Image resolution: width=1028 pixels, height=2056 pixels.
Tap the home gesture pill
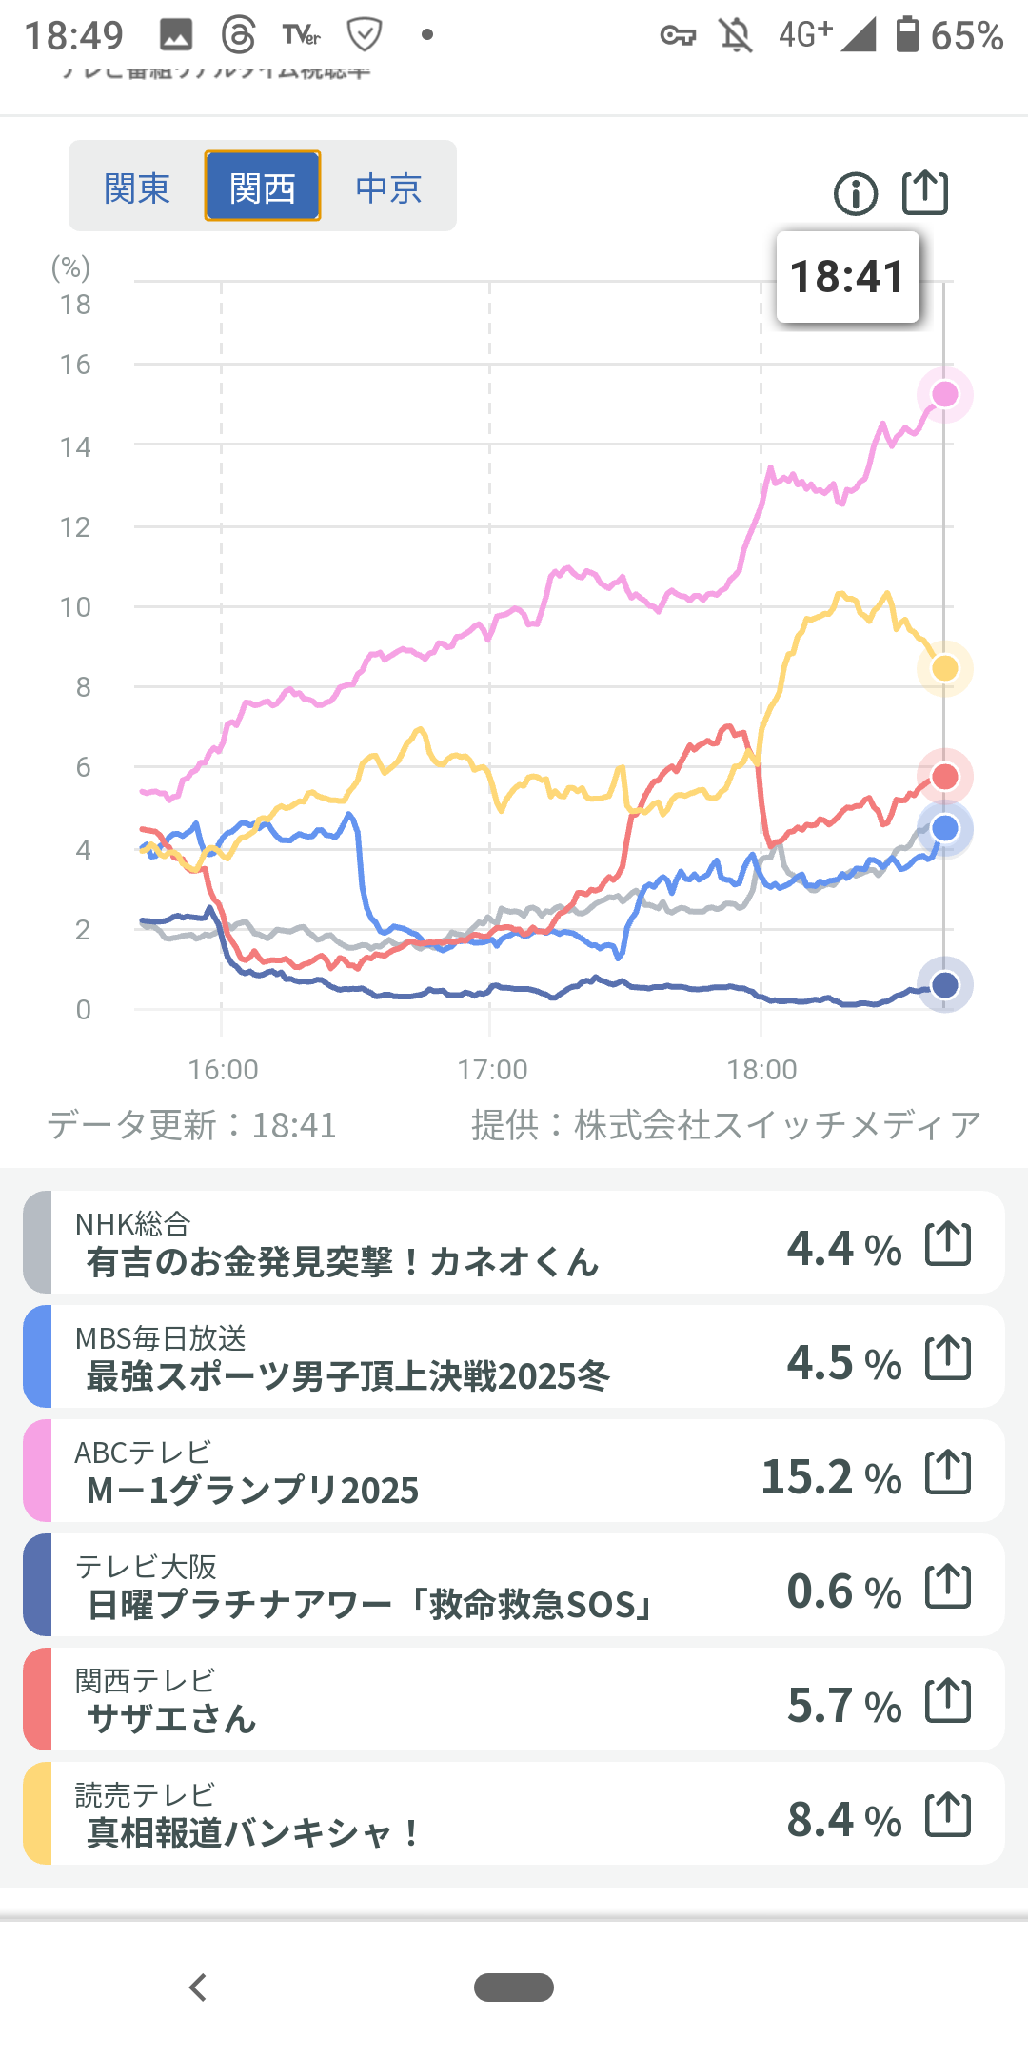(514, 1987)
